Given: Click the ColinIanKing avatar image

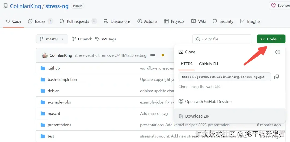Looking at the screenshot, I should (x=45, y=55).
